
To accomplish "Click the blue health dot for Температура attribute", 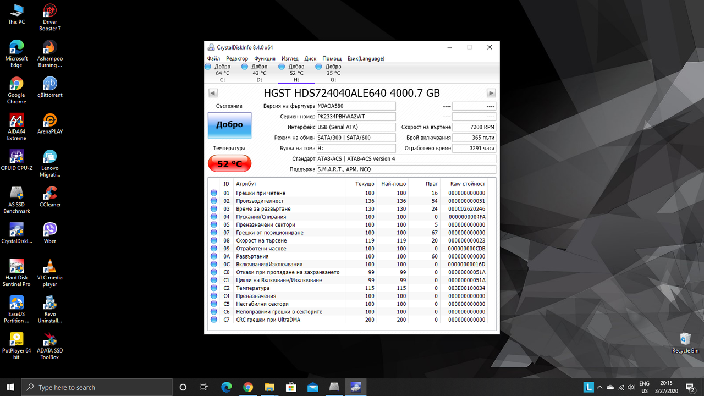I will pyautogui.click(x=214, y=288).
